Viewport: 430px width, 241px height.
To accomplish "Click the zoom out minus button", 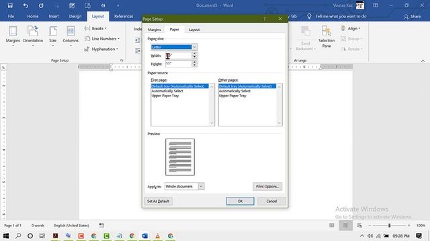I will tap(370, 226).
